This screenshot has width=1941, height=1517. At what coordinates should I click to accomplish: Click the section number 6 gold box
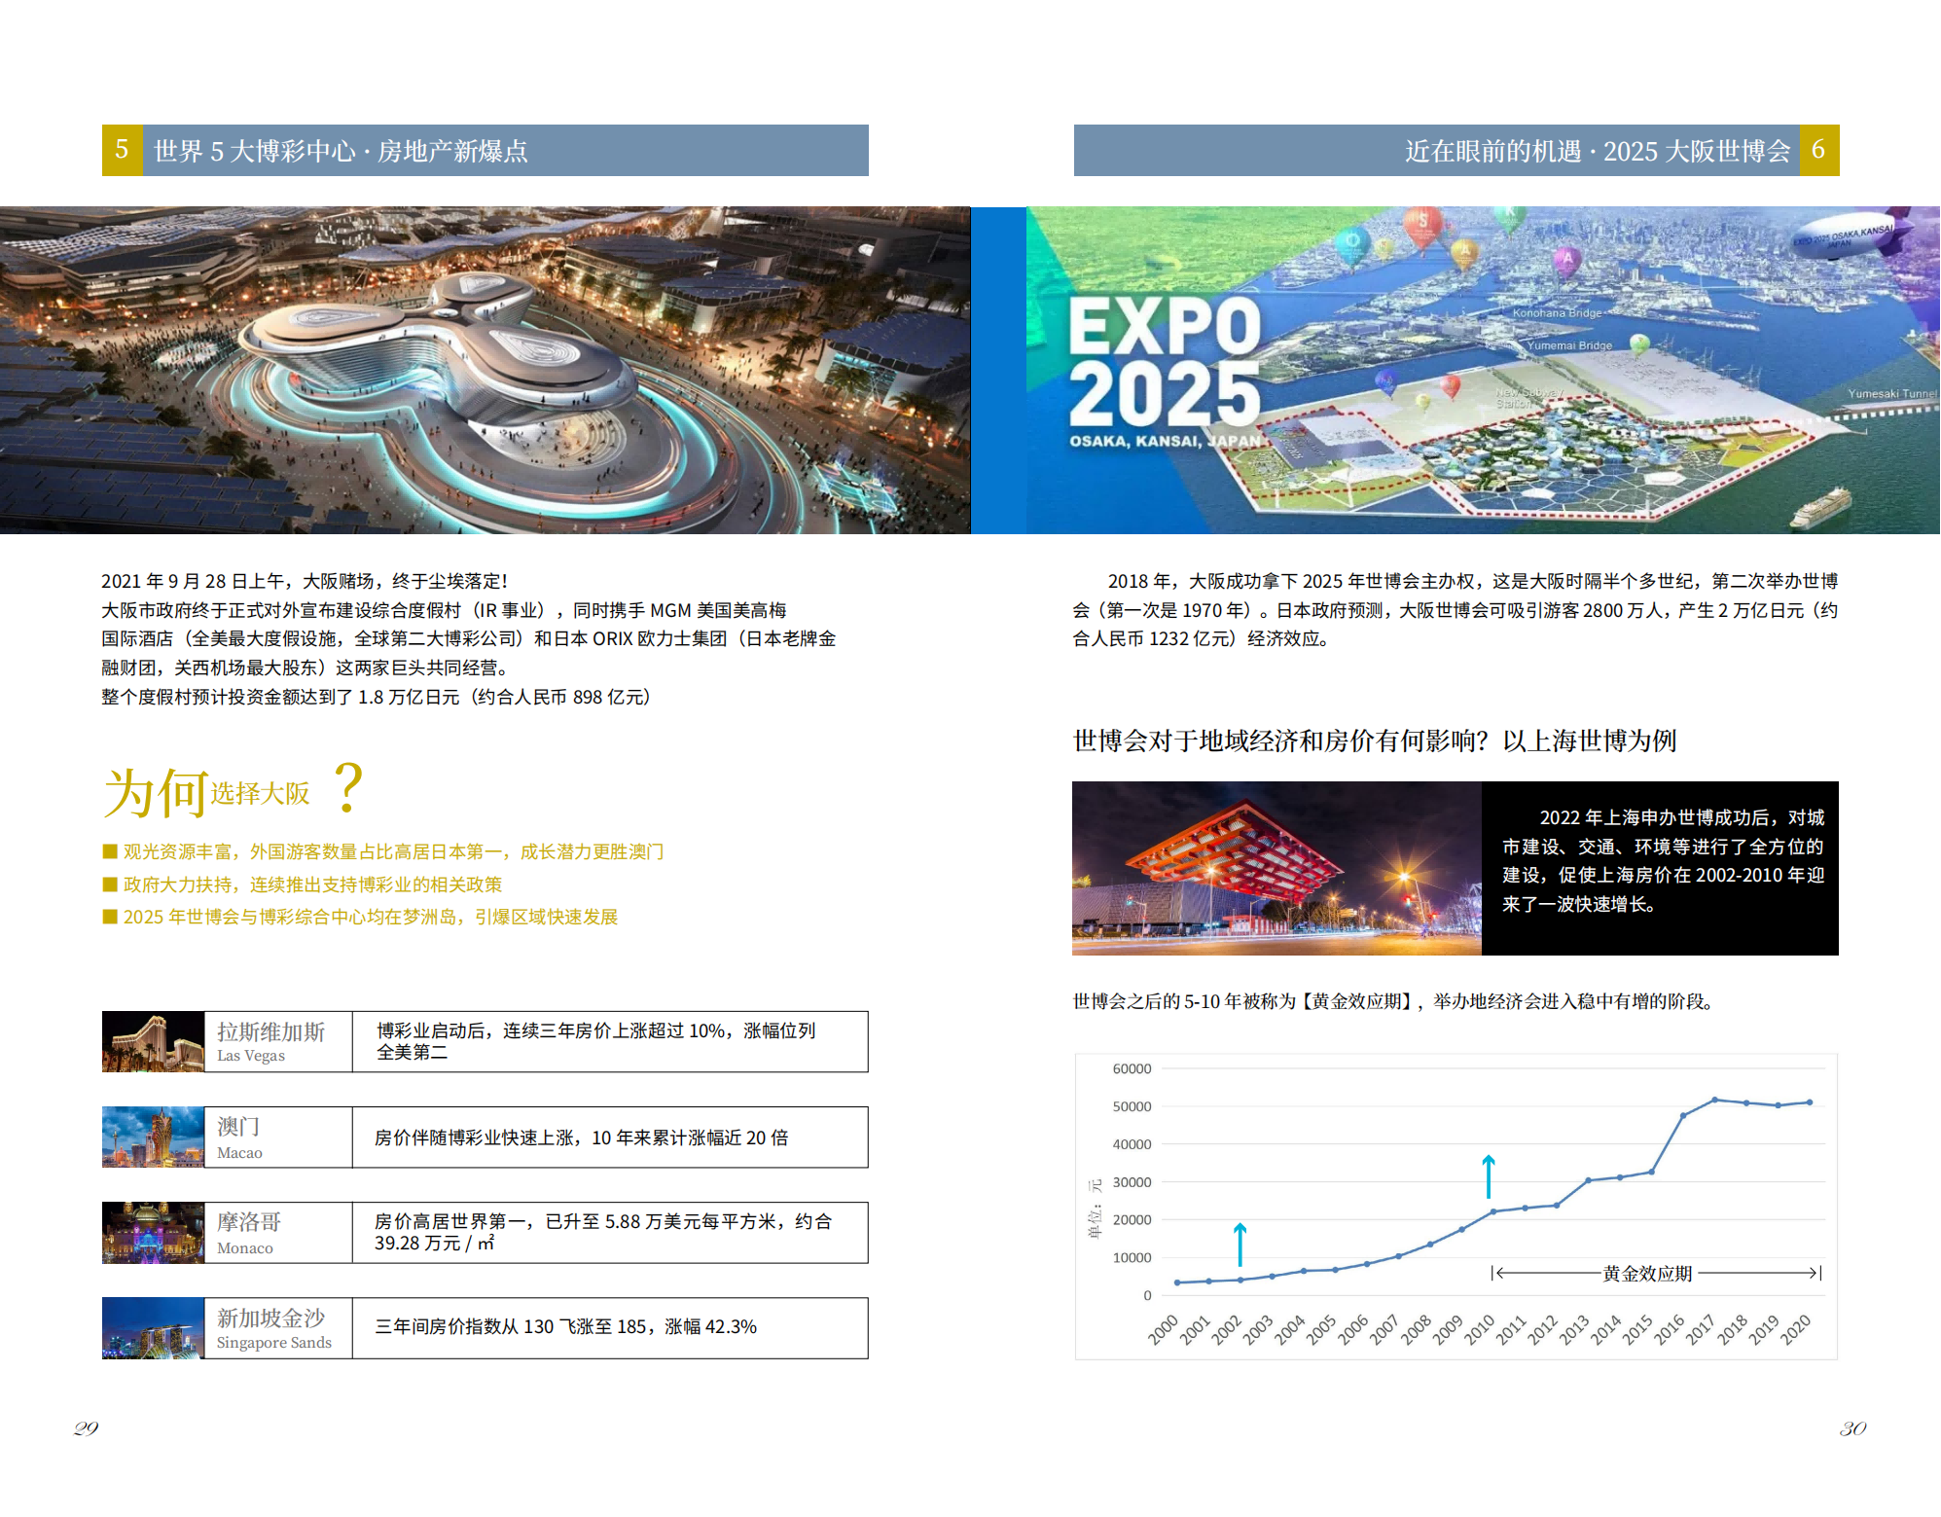pyautogui.click(x=1819, y=150)
